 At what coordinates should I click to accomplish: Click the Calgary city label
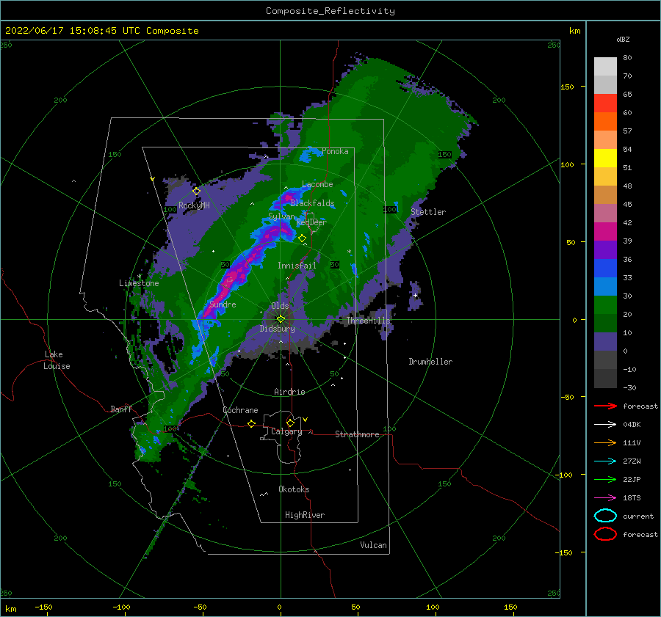(x=286, y=431)
